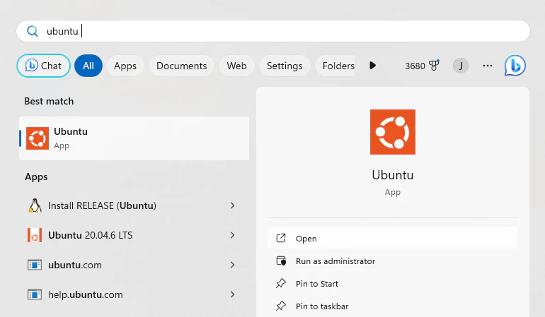The image size is (545, 317).
Task: Click into the search box containing ubuntu
Action: (x=273, y=31)
